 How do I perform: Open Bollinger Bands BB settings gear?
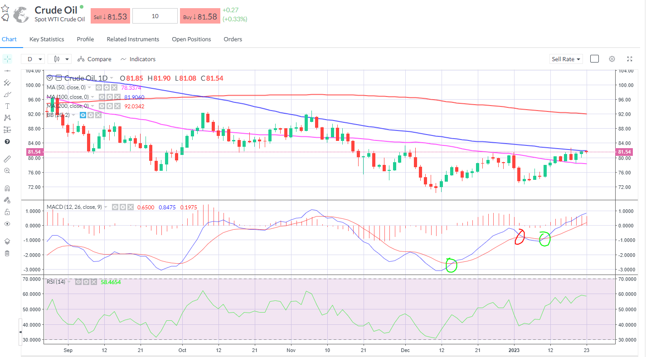click(x=91, y=115)
